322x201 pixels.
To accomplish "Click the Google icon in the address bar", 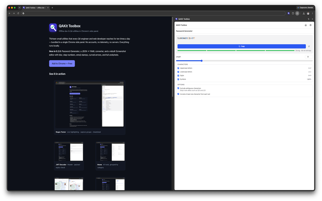I will click(23, 13).
